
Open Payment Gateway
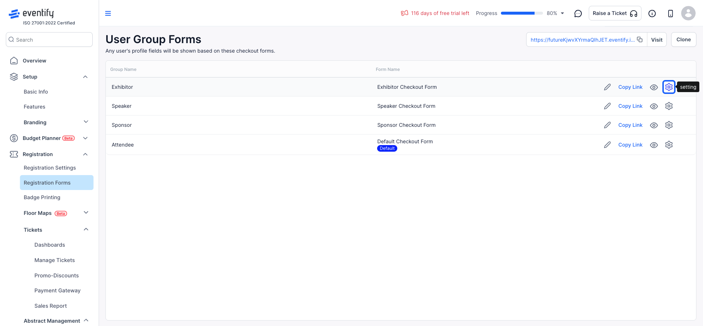tap(57, 291)
